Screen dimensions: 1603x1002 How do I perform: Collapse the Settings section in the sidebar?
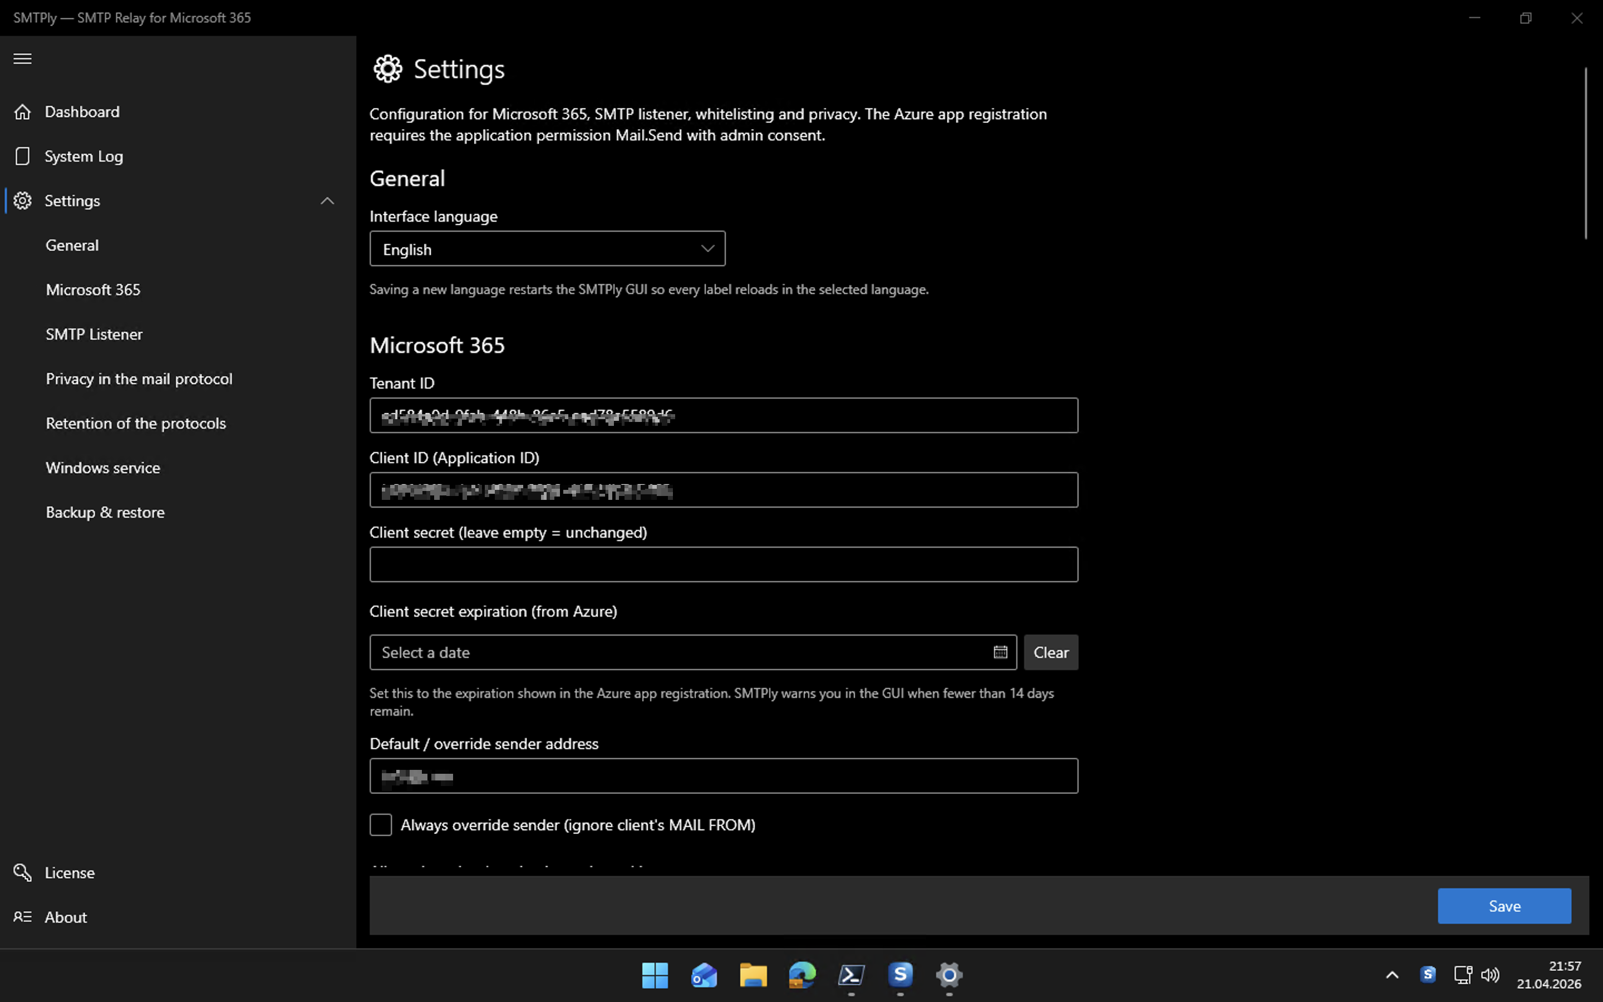tap(327, 200)
